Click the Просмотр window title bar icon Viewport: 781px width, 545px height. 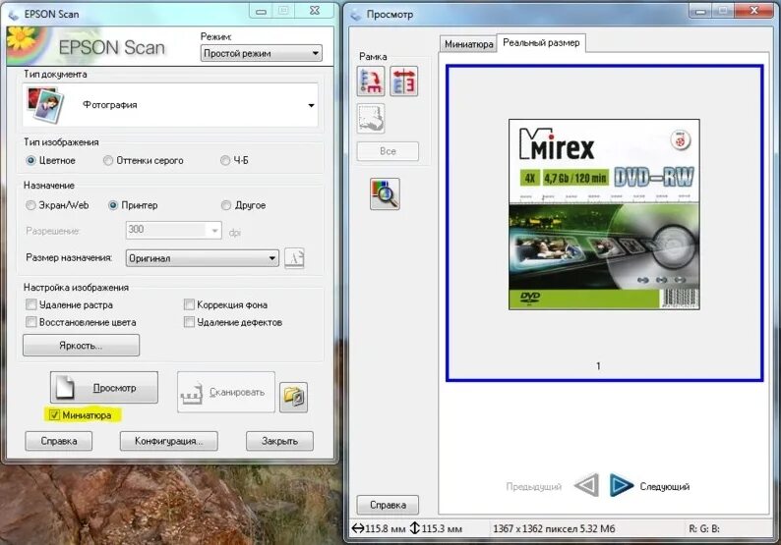[x=356, y=15]
